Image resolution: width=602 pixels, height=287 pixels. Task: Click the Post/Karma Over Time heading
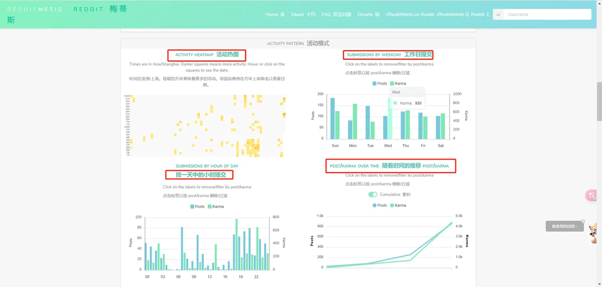pos(389,165)
